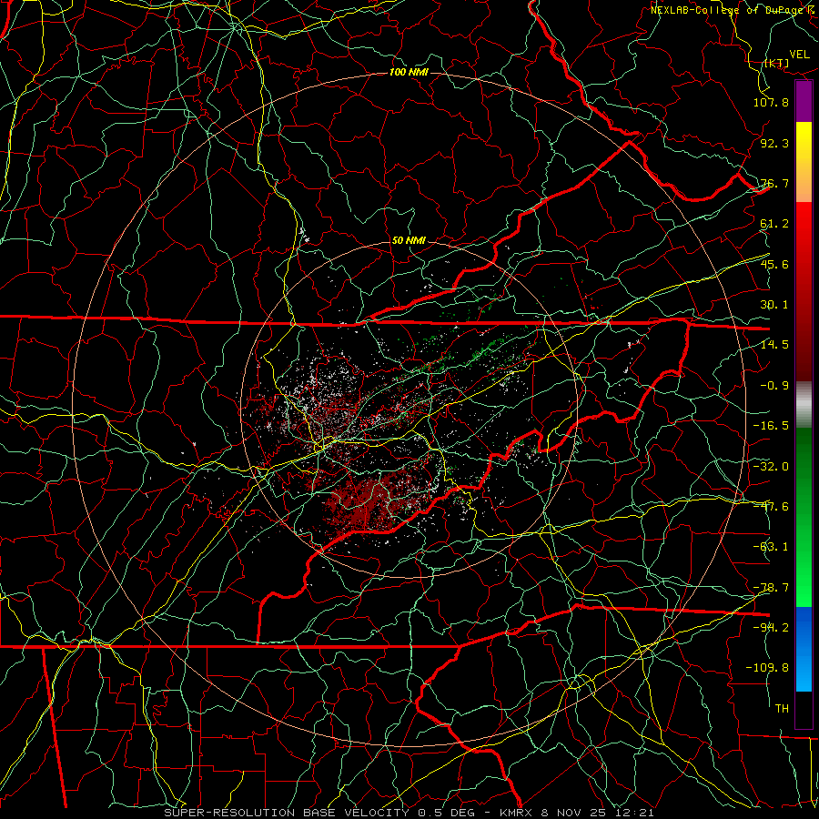Click the -78.7 value on velocity scale
The width and height of the screenshot is (819, 819).
[771, 588]
